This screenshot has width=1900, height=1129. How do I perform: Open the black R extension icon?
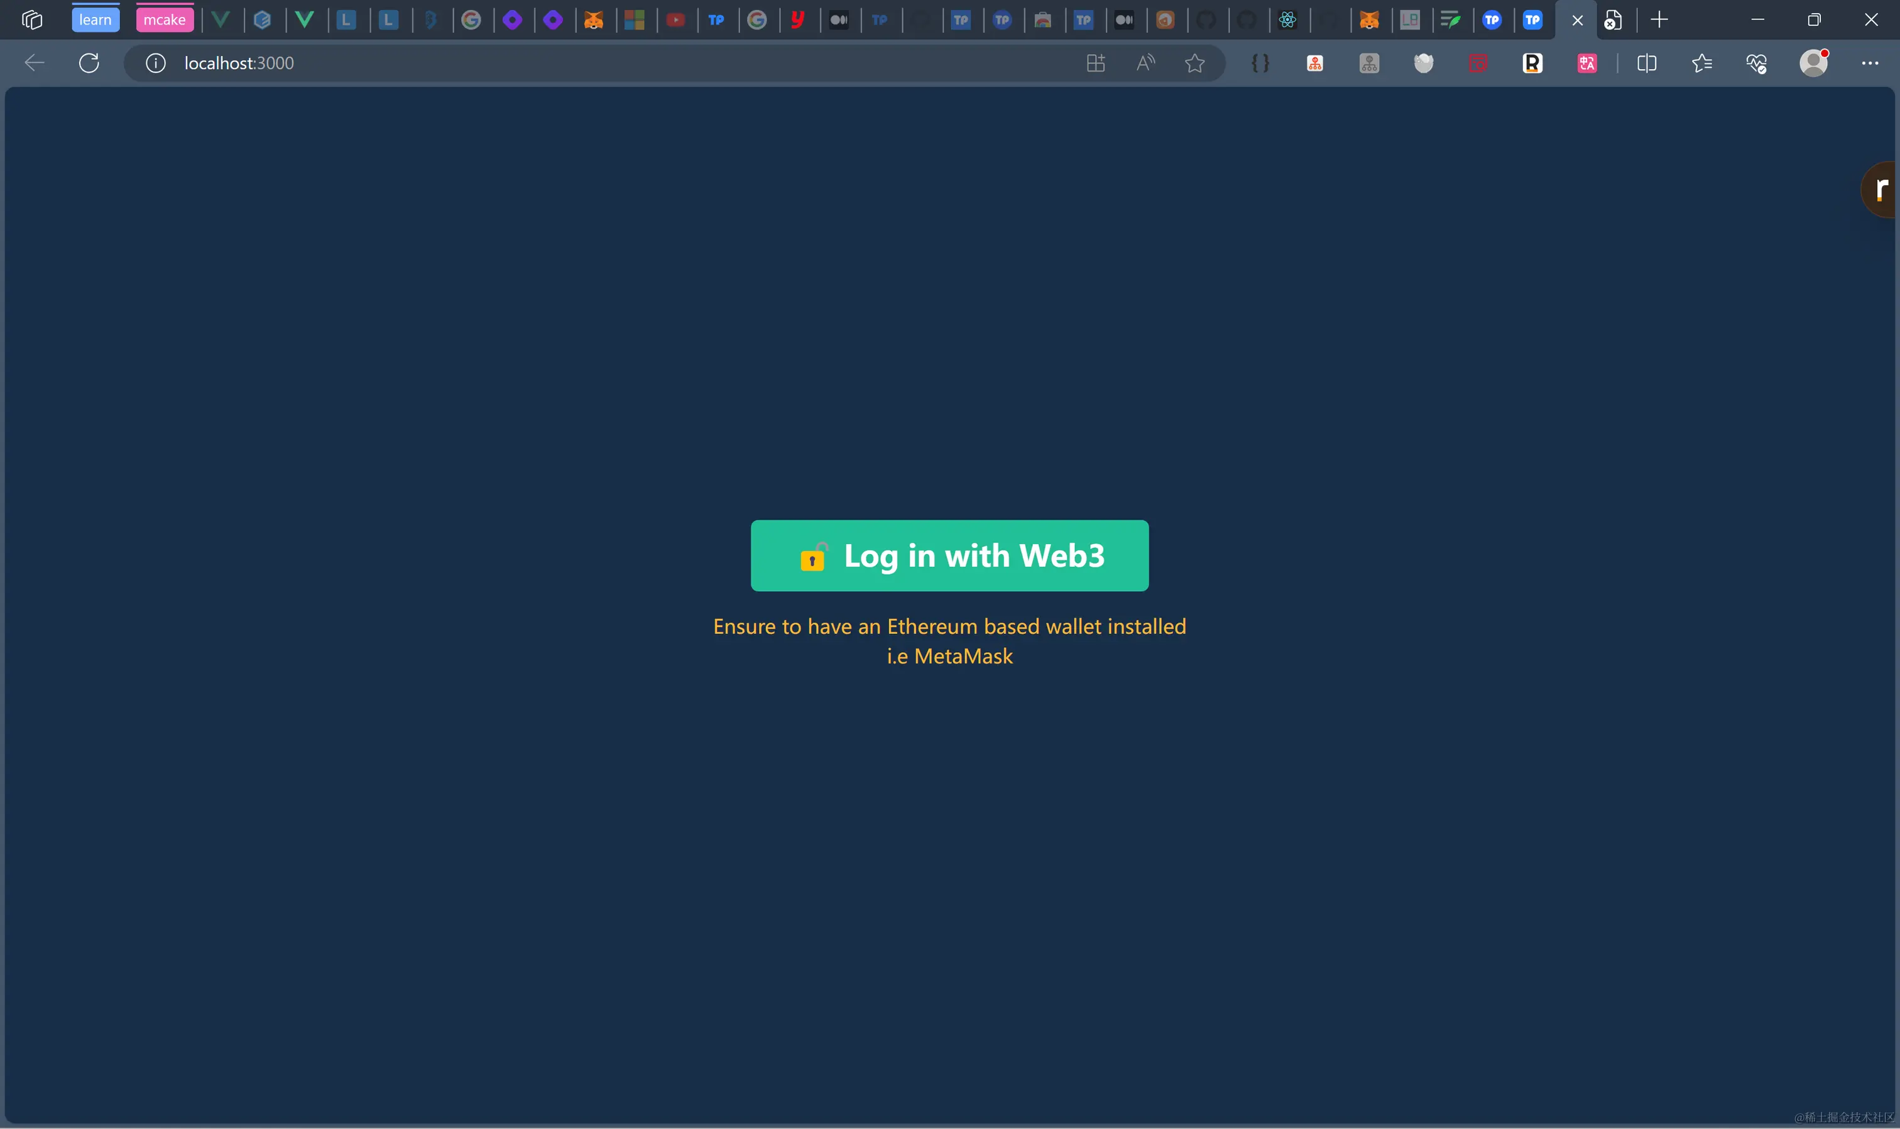tap(1532, 63)
